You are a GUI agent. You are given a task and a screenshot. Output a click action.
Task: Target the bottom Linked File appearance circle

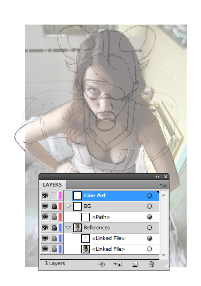149,249
